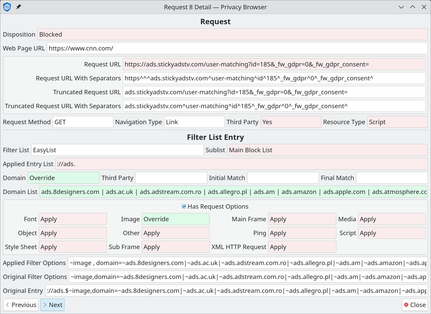Click the Request section heading
Image resolution: width=431 pixels, height=314 pixels.
[215, 22]
